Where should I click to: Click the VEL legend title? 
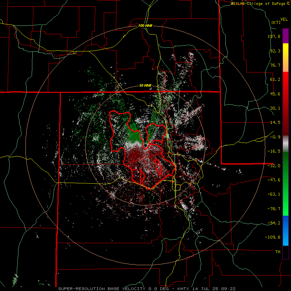[284, 19]
